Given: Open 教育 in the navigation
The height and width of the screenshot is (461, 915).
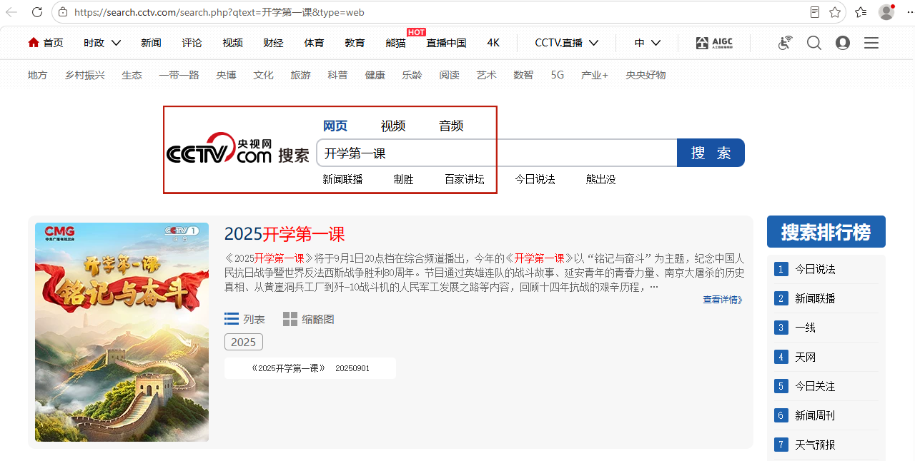Looking at the screenshot, I should pos(355,43).
